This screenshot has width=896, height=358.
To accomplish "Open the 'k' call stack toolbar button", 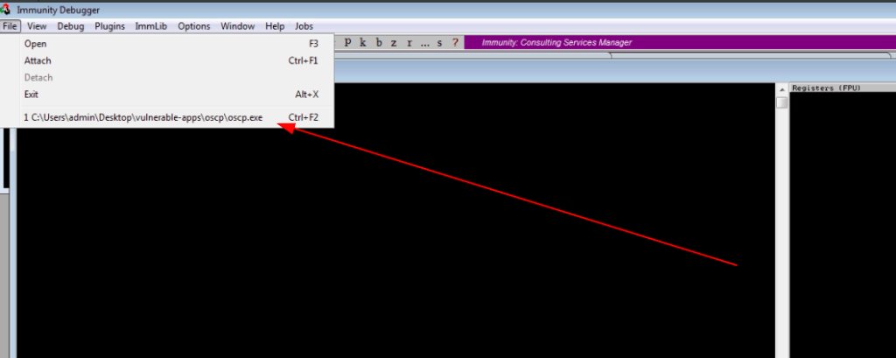I will click(x=363, y=43).
